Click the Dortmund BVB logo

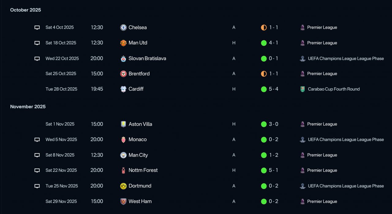(123, 186)
